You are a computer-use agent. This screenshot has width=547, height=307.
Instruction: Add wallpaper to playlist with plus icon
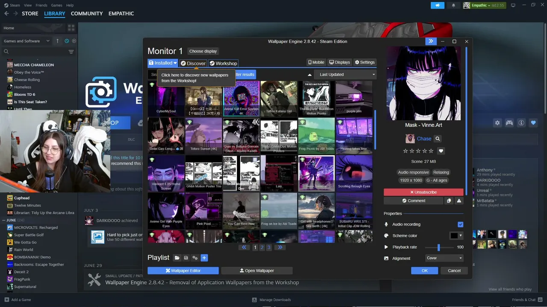pos(204,258)
